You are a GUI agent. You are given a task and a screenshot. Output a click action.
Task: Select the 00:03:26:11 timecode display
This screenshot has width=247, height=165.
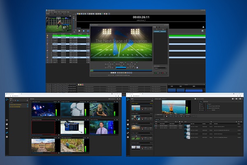pos(141,17)
